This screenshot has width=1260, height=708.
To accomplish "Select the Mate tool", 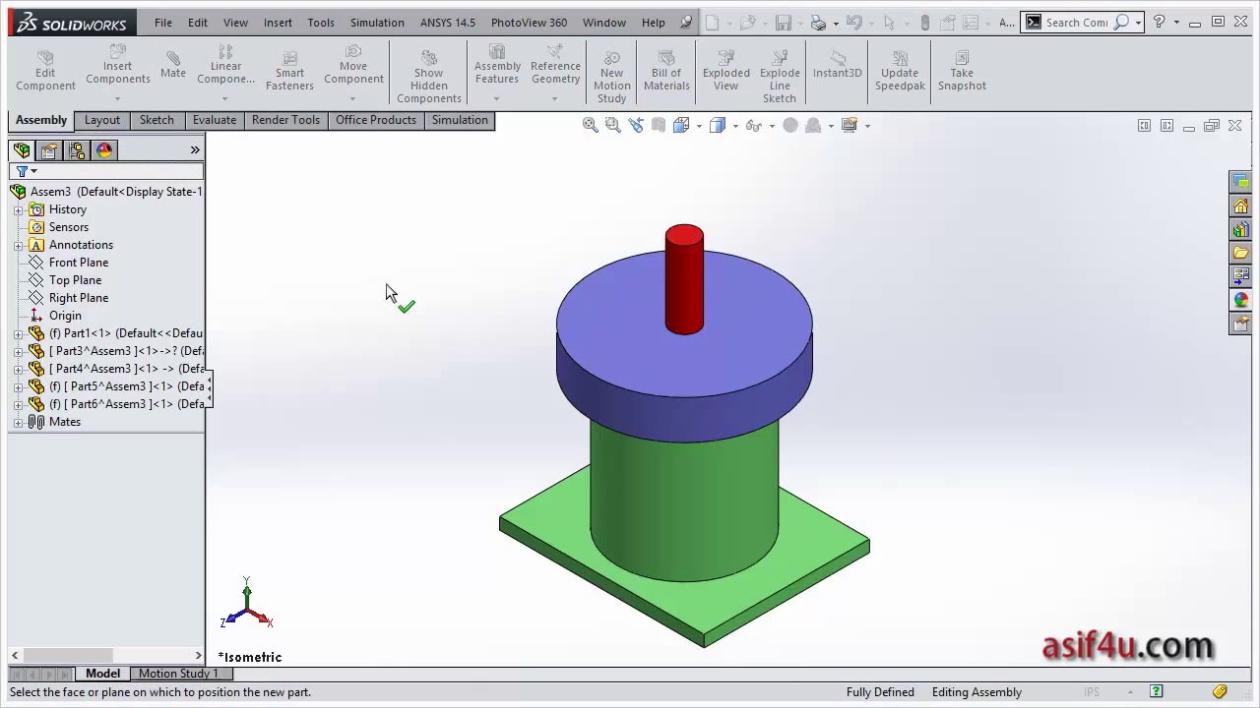I will click(173, 65).
